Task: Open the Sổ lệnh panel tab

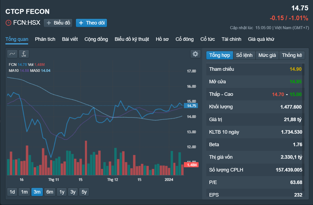Action: coord(244,55)
